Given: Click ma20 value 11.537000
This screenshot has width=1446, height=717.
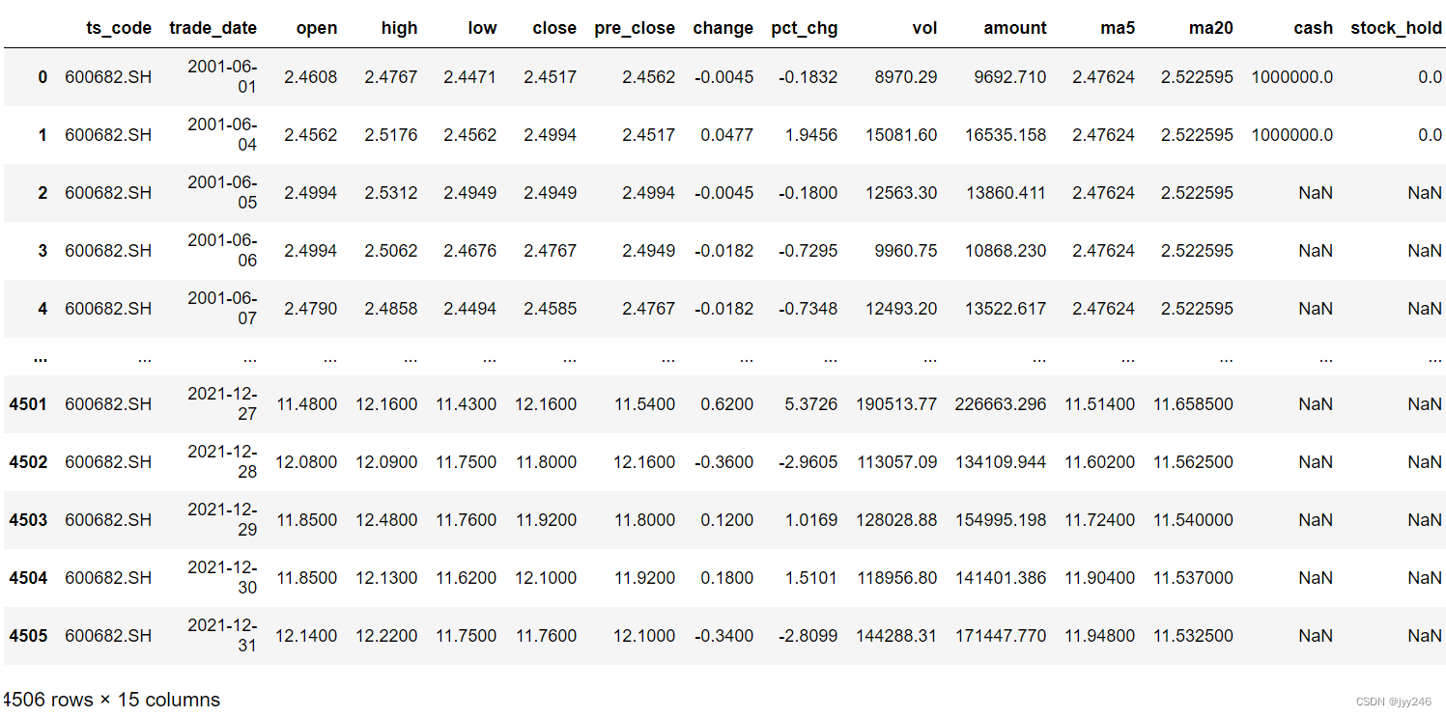Looking at the screenshot, I should [1194, 578].
